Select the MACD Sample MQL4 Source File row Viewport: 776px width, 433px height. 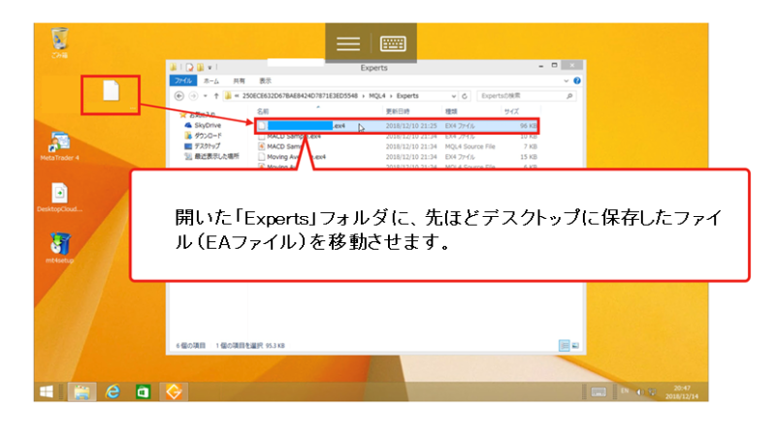[397, 146]
